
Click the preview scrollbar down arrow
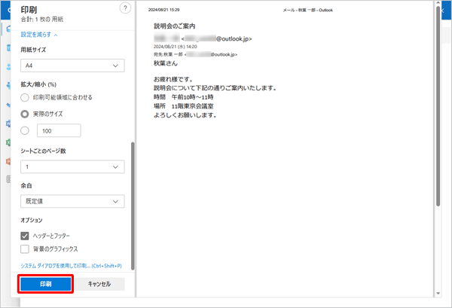(x=438, y=294)
